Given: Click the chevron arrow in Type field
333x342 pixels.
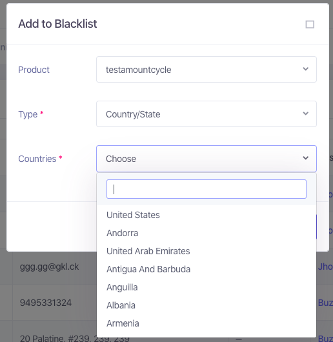Looking at the screenshot, I should pos(305,114).
